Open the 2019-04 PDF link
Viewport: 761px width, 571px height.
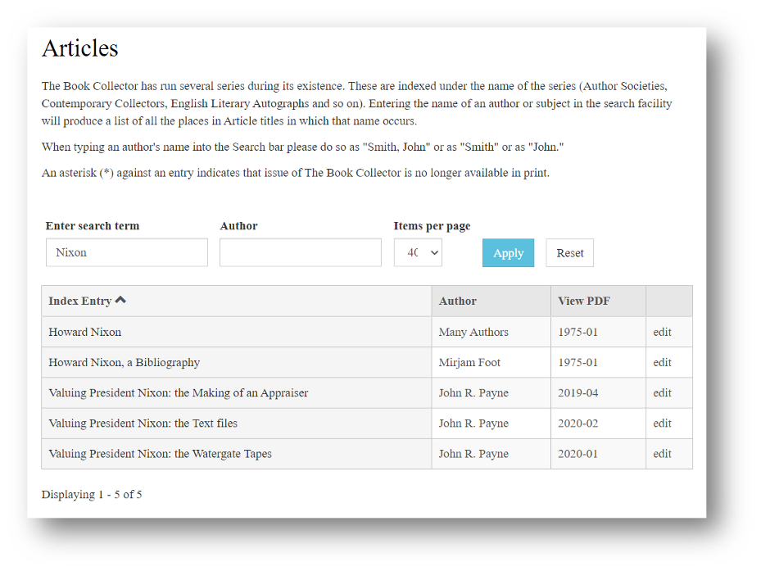pyautogui.click(x=578, y=392)
